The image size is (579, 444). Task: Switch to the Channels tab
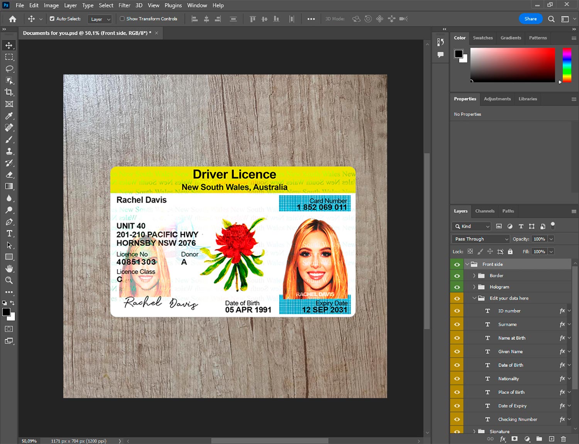(x=484, y=211)
